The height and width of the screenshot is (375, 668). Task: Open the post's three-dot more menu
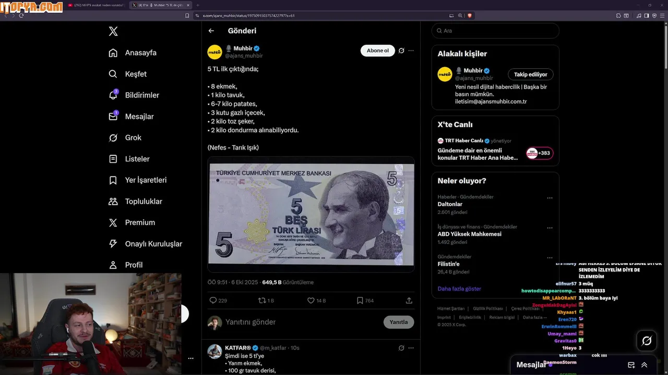click(411, 51)
